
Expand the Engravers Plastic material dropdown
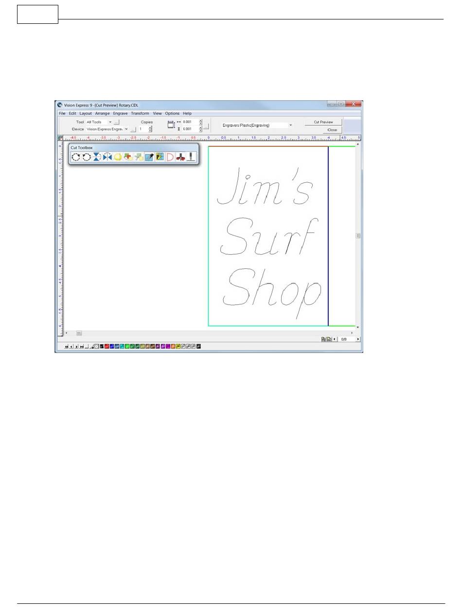click(290, 125)
